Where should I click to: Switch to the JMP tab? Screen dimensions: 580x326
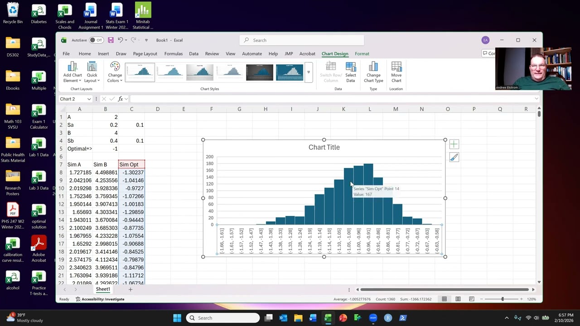click(289, 53)
